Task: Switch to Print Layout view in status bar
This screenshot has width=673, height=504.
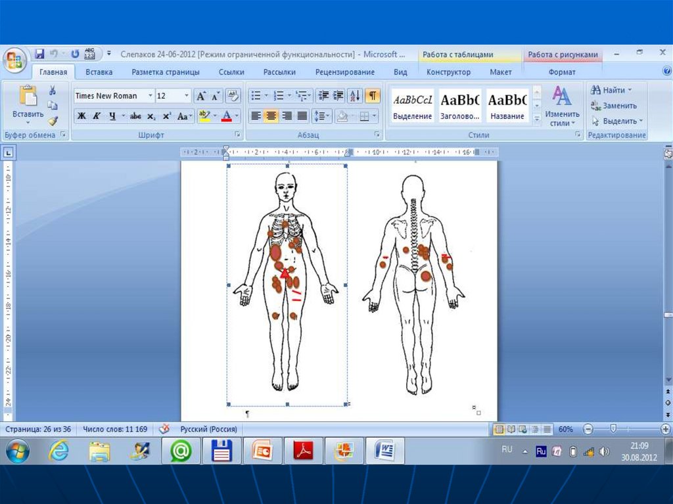Action: click(x=499, y=429)
